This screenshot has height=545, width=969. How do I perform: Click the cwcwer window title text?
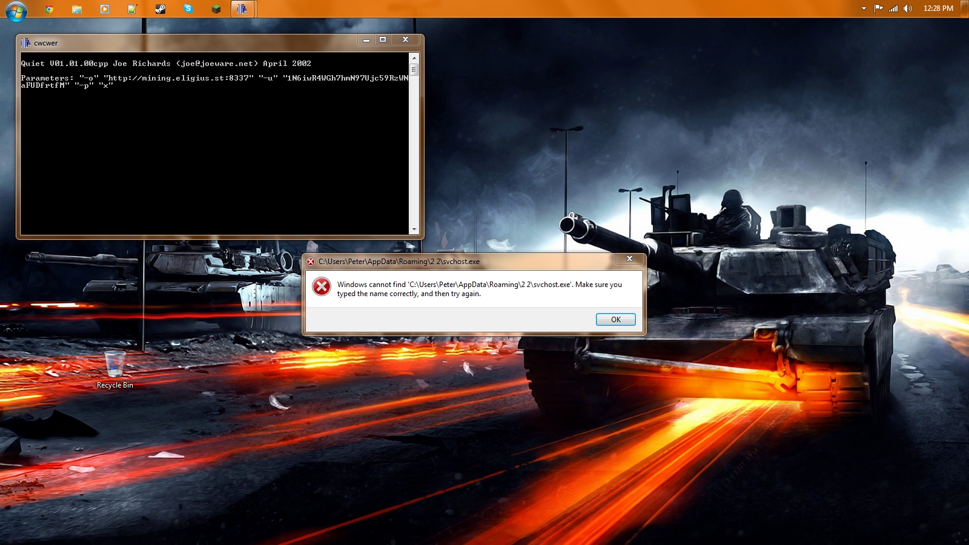[x=46, y=43]
